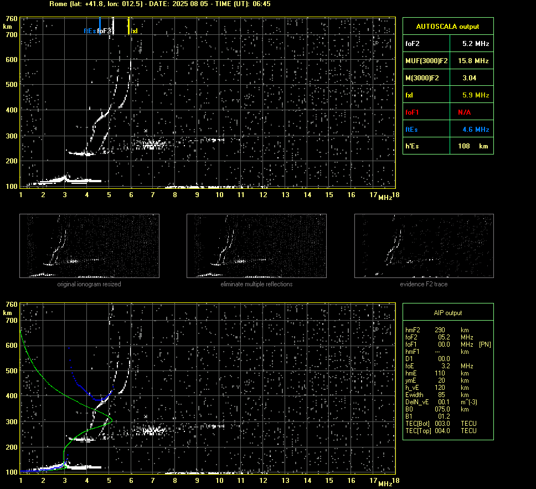Select the foE 3.2 MHz entry

point(439,366)
